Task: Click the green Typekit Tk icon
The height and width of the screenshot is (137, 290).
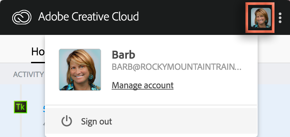Action: (x=20, y=107)
